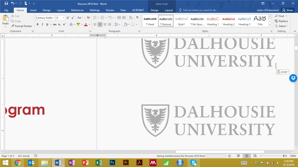298x167 pixels.
Task: Click the Replace button
Action: pyautogui.click(x=281, y=21)
